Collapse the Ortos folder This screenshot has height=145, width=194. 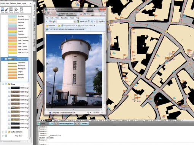pyautogui.click(x=3, y=84)
